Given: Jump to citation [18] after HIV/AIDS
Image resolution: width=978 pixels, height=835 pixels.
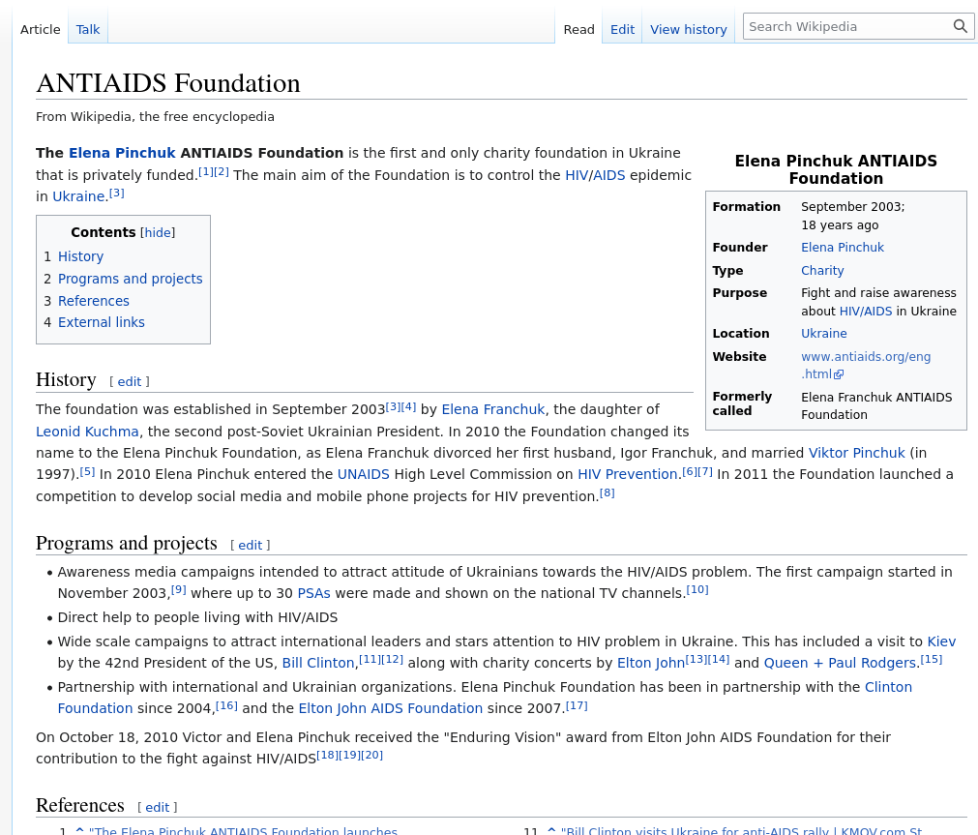Looking at the screenshot, I should click(328, 755).
